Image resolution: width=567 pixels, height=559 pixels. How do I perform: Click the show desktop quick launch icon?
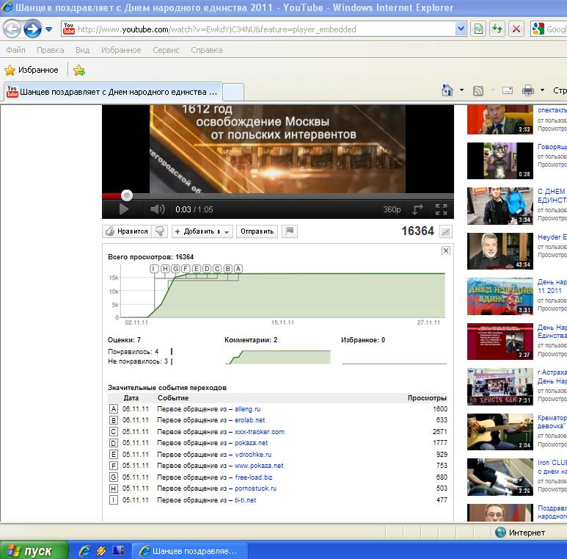[x=118, y=551]
